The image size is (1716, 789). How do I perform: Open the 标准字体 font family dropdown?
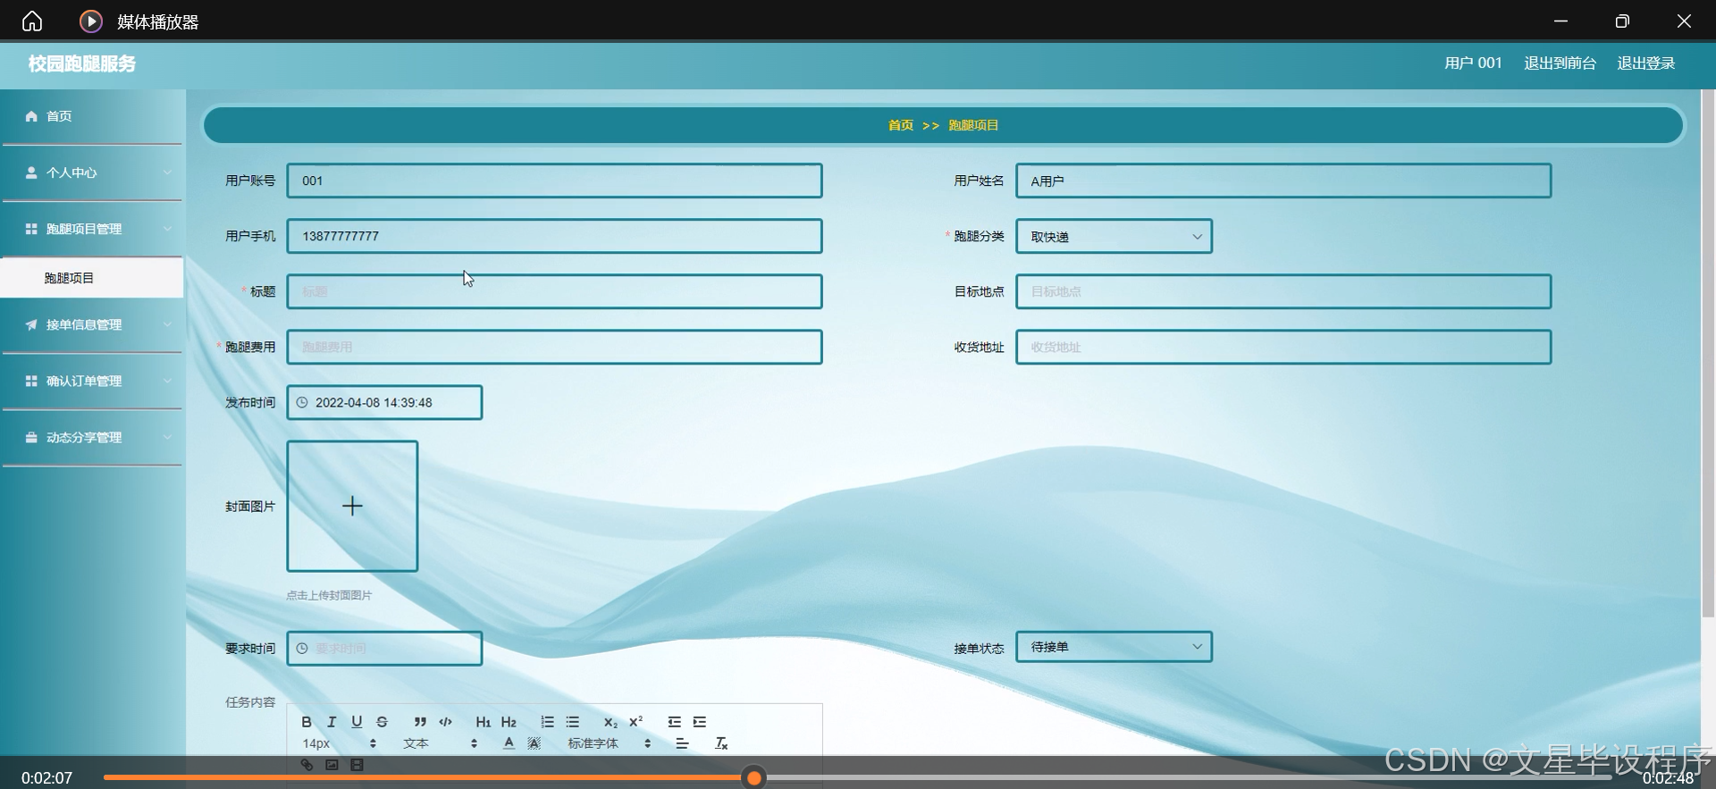coord(610,743)
